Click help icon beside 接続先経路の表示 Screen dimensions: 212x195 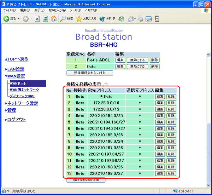(106, 84)
